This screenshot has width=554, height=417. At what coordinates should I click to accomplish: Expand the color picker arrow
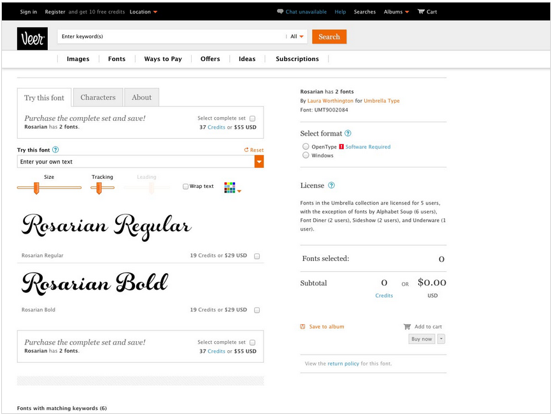tap(239, 192)
